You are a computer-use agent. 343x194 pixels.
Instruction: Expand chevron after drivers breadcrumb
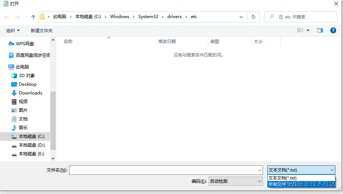[186, 17]
